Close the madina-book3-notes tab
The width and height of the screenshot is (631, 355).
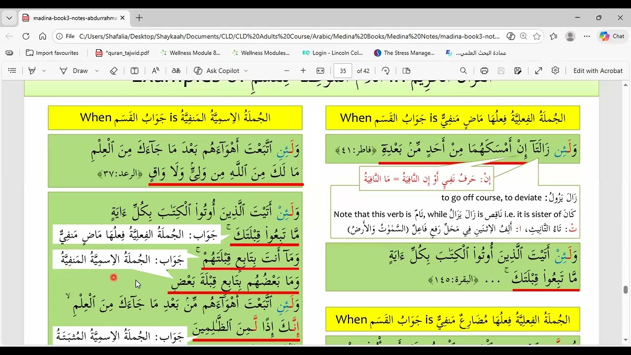click(122, 18)
